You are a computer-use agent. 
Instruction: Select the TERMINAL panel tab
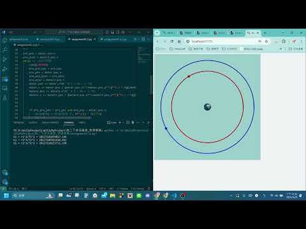click(x=69, y=123)
